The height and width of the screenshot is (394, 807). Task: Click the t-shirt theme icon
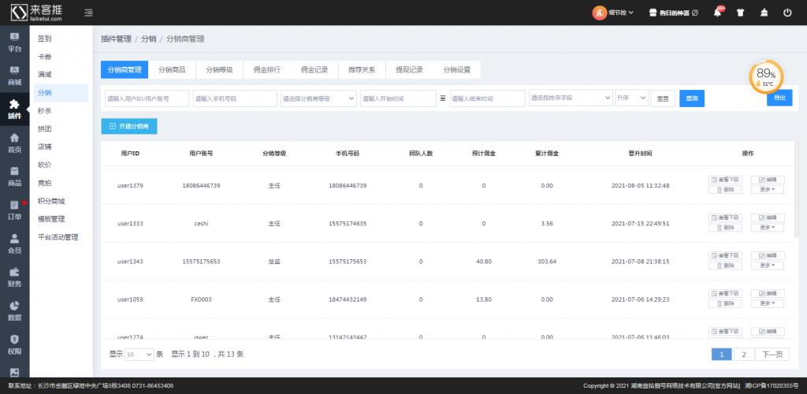point(741,13)
